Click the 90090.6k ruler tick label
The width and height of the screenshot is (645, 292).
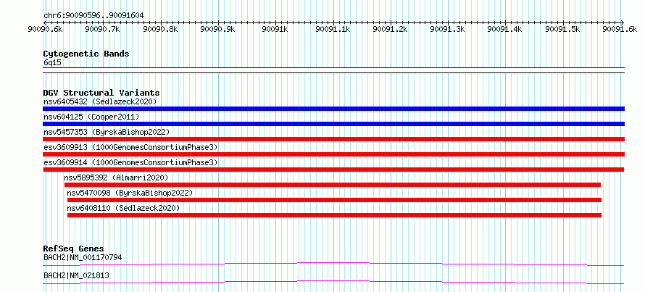(44, 29)
